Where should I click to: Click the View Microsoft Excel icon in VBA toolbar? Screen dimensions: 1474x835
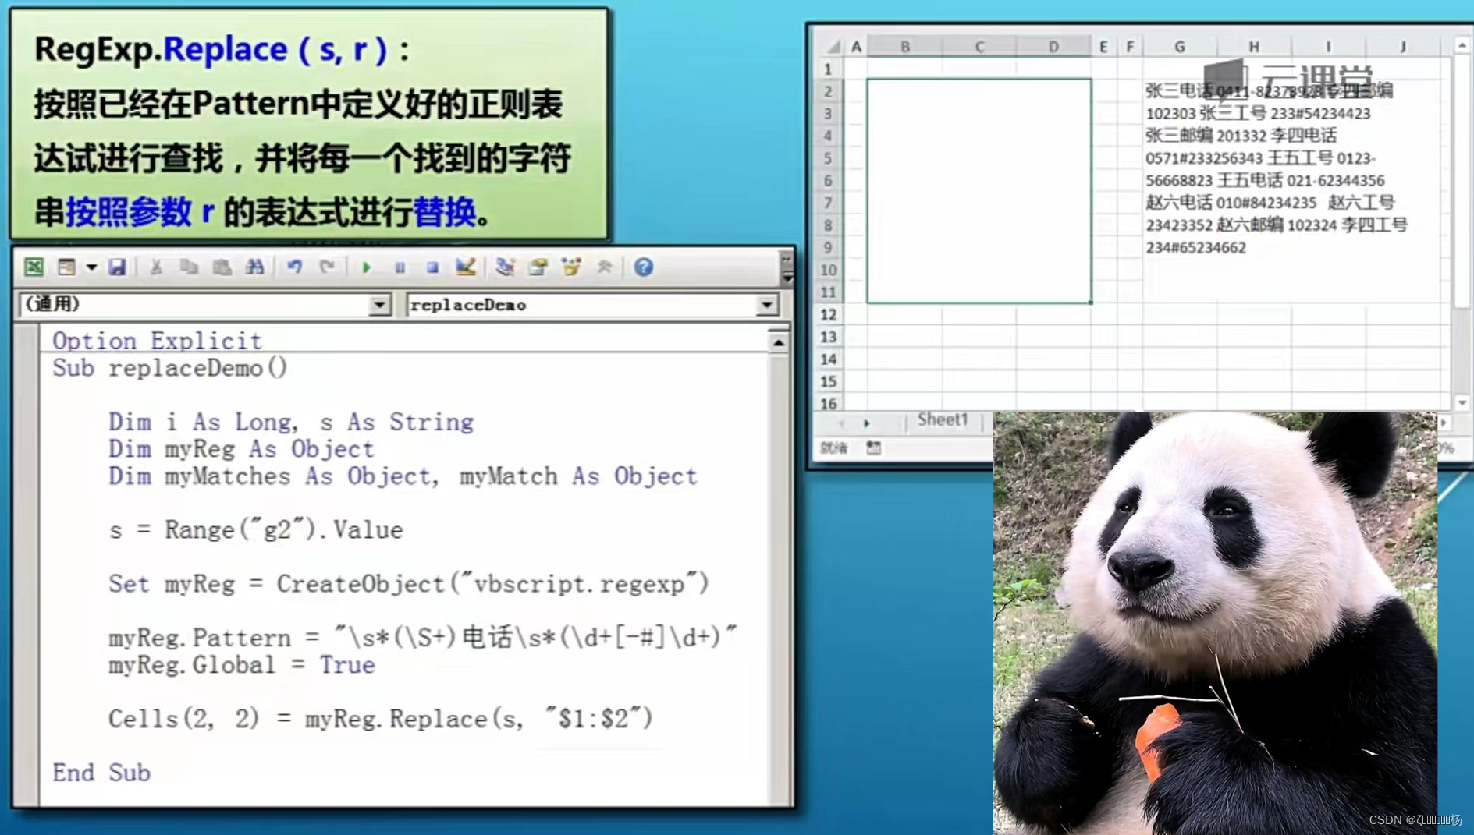tap(34, 267)
